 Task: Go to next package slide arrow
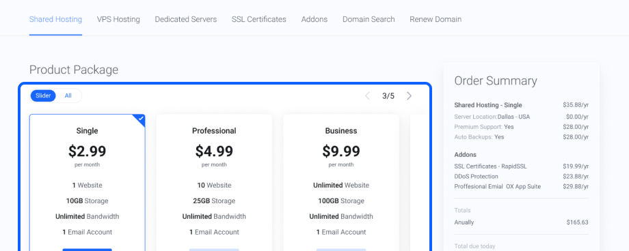point(409,95)
